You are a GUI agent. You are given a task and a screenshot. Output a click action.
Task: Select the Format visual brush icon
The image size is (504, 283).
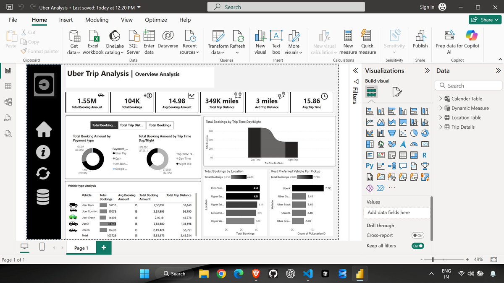tap(397, 91)
